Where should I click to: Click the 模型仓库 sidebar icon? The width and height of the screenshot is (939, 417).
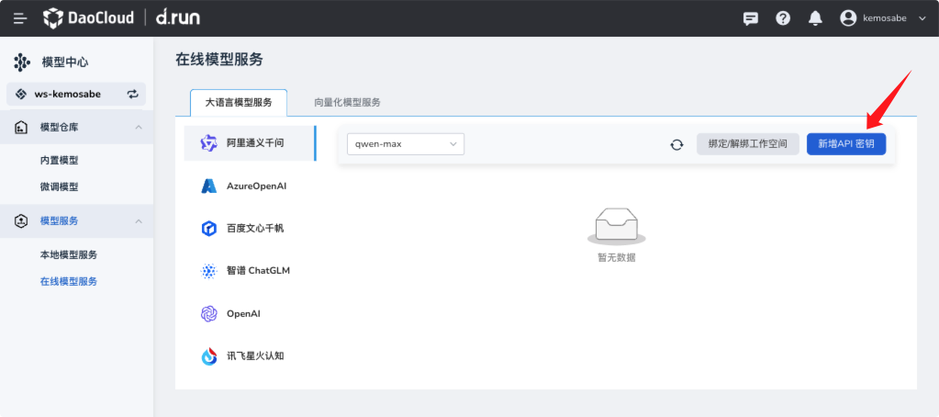tap(21, 127)
